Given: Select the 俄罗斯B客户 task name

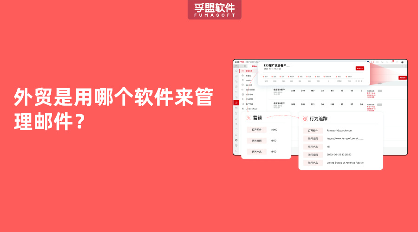Looking at the screenshot, I should (x=279, y=103).
